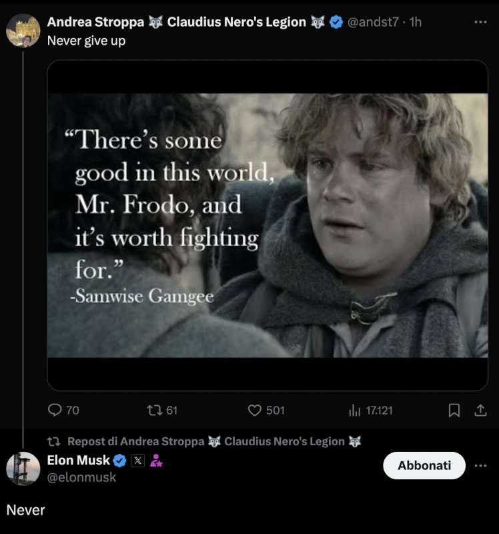Open the @elonmusk handle link
The image size is (499, 534).
click(x=81, y=477)
